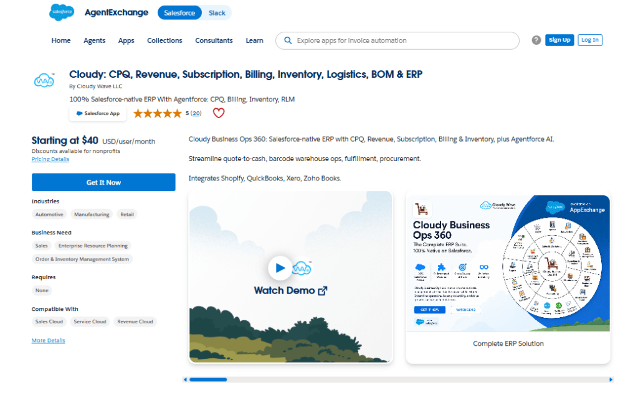638x398 pixels.
Task: Select Order & Inventory Management System tag
Action: 82,259
